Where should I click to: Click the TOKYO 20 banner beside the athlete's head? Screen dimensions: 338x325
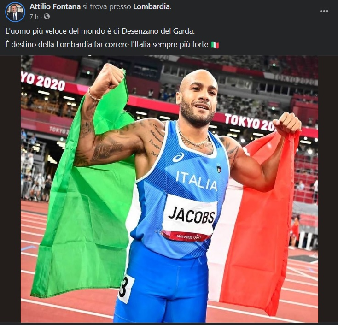pyautogui.click(x=250, y=122)
